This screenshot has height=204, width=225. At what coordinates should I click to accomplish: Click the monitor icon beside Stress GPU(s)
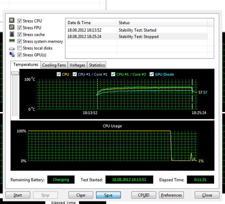tap(12, 54)
